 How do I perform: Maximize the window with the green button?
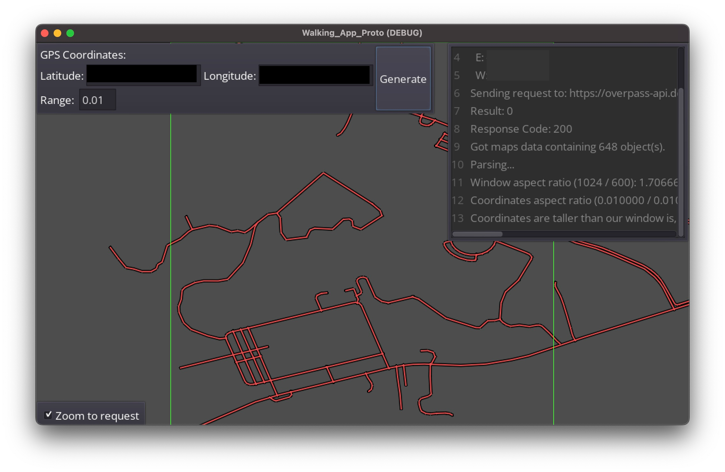coord(70,33)
